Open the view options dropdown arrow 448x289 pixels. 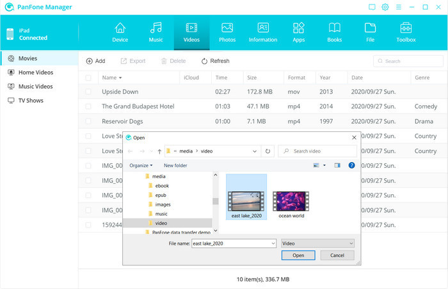point(324,165)
